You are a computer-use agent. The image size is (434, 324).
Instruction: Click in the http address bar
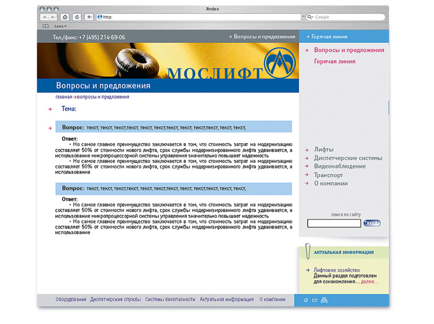pos(199,17)
